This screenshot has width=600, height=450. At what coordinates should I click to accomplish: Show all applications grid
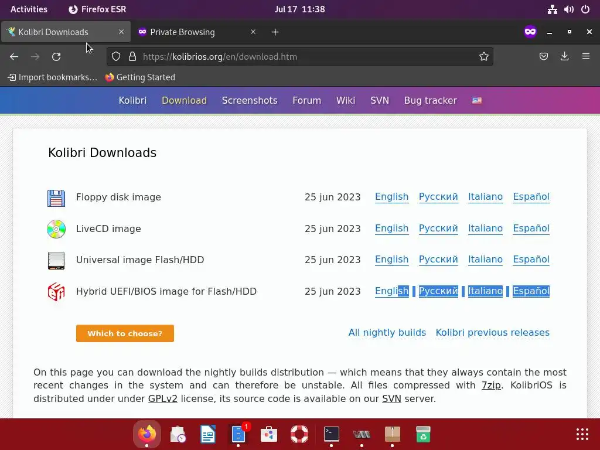(x=582, y=434)
